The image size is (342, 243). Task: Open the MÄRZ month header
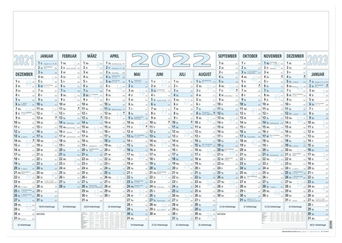point(91,57)
